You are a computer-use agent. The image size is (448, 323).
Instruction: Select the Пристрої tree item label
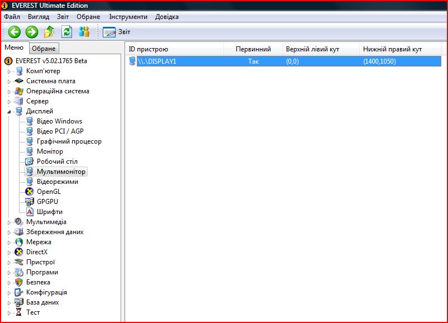(41, 262)
